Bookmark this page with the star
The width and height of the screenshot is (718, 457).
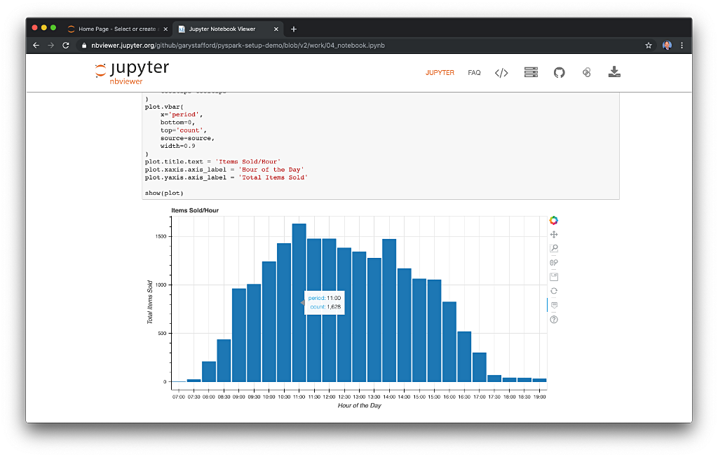click(x=649, y=46)
